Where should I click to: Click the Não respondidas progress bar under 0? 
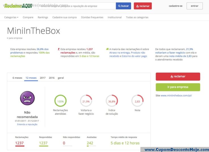click(x=67, y=146)
